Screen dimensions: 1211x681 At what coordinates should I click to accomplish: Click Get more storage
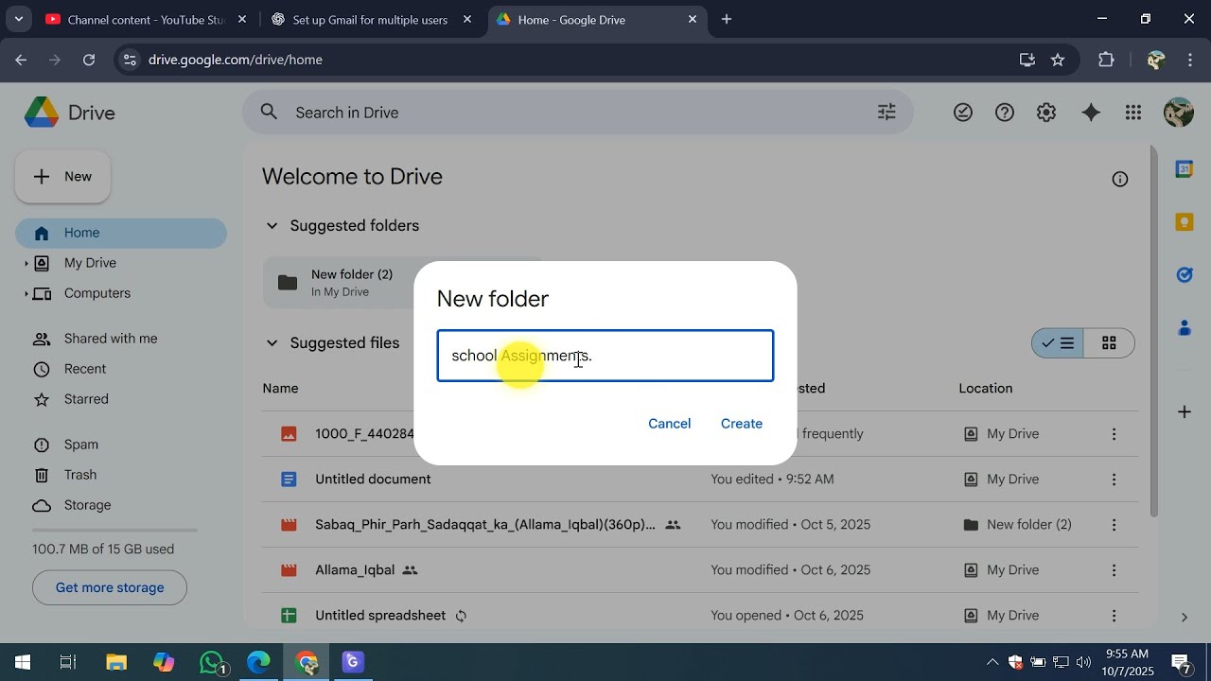click(x=110, y=588)
